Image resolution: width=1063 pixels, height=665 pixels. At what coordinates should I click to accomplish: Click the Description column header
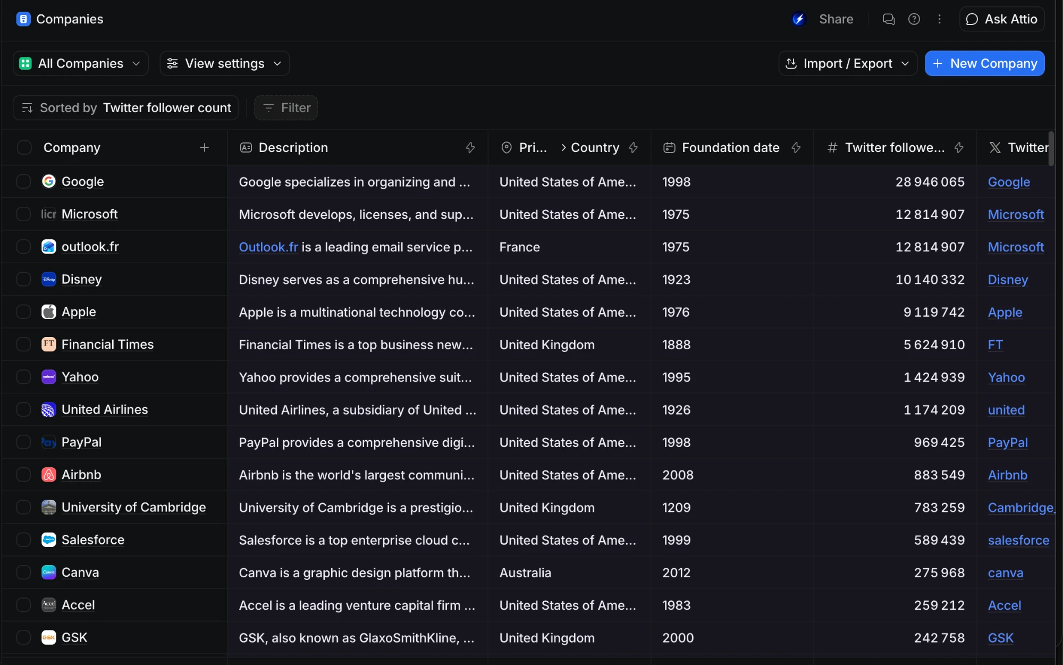[x=357, y=147]
